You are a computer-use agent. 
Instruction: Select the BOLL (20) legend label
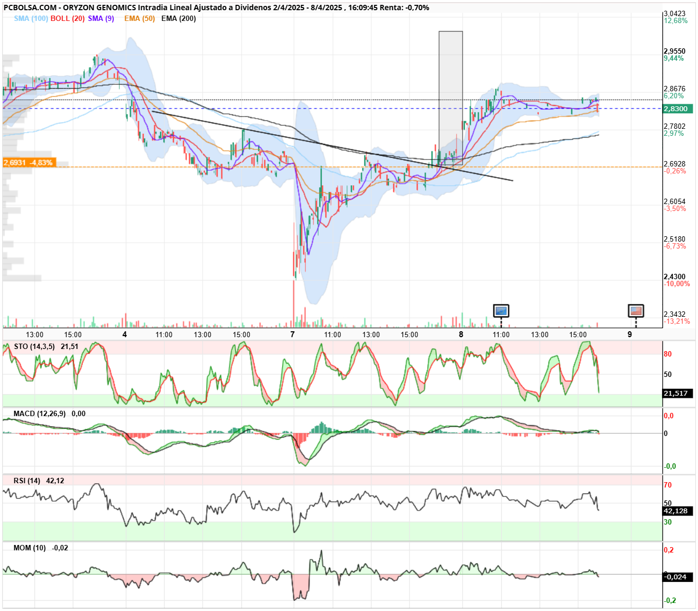tap(68, 18)
